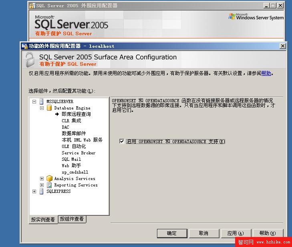This screenshot has width=292, height=247.
Task: Select the MSSQLSERVER label
Action: 60,101
